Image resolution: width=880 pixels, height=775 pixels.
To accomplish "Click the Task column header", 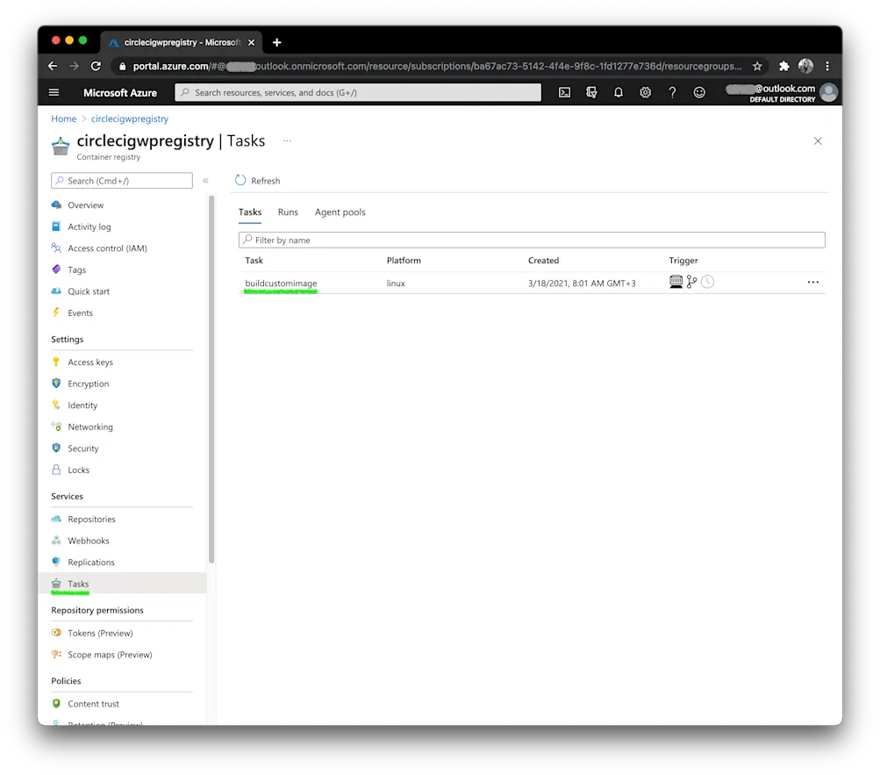I will click(254, 261).
